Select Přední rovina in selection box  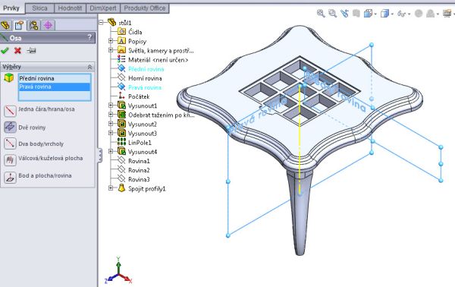(55, 78)
